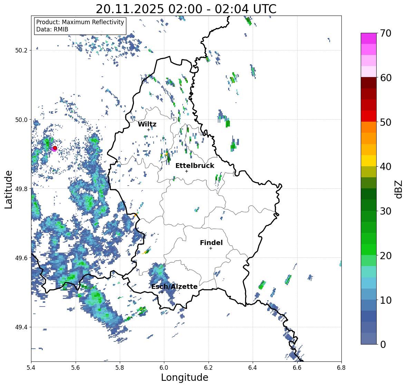The image size is (407, 386).
Task: Click the 6.4 longitude tick label
Action: click(253, 368)
